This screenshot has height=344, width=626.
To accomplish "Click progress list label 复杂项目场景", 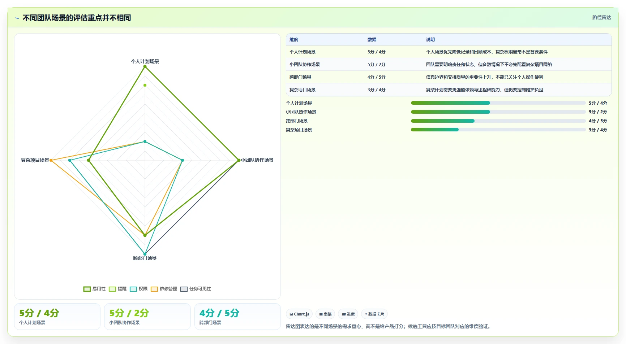I will (x=299, y=130).
